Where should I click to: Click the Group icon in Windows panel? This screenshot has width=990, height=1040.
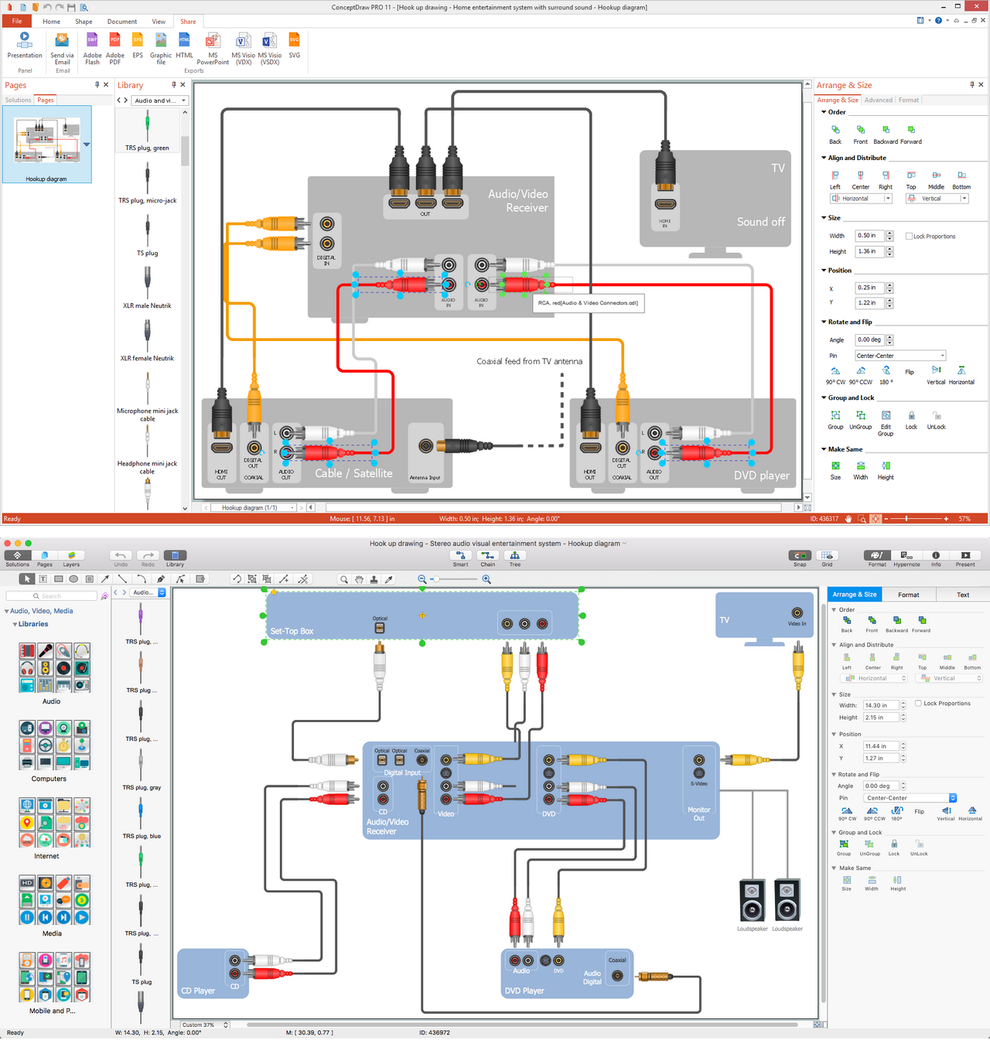835,420
